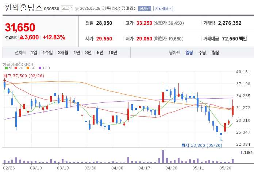Viewport: 254px width, 176px height.
Task: Click the red 20-day moving average swatch
Action: (16, 68)
